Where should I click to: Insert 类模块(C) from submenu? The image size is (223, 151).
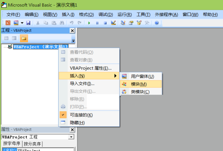pos(141,92)
